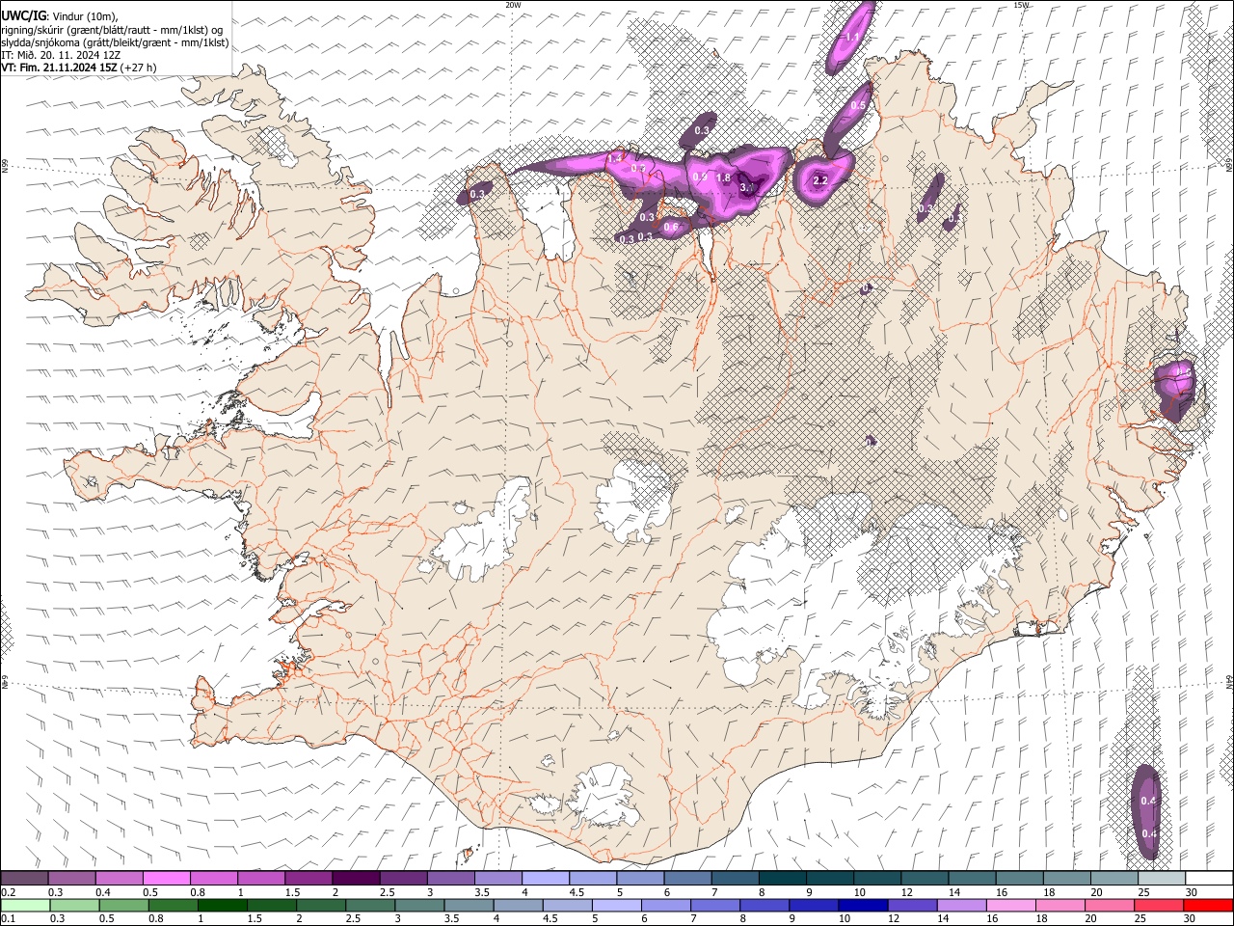This screenshot has width=1234, height=926.
Task: Pick the dark teal 8 swatch in upper legend
Action: [x=781, y=879]
